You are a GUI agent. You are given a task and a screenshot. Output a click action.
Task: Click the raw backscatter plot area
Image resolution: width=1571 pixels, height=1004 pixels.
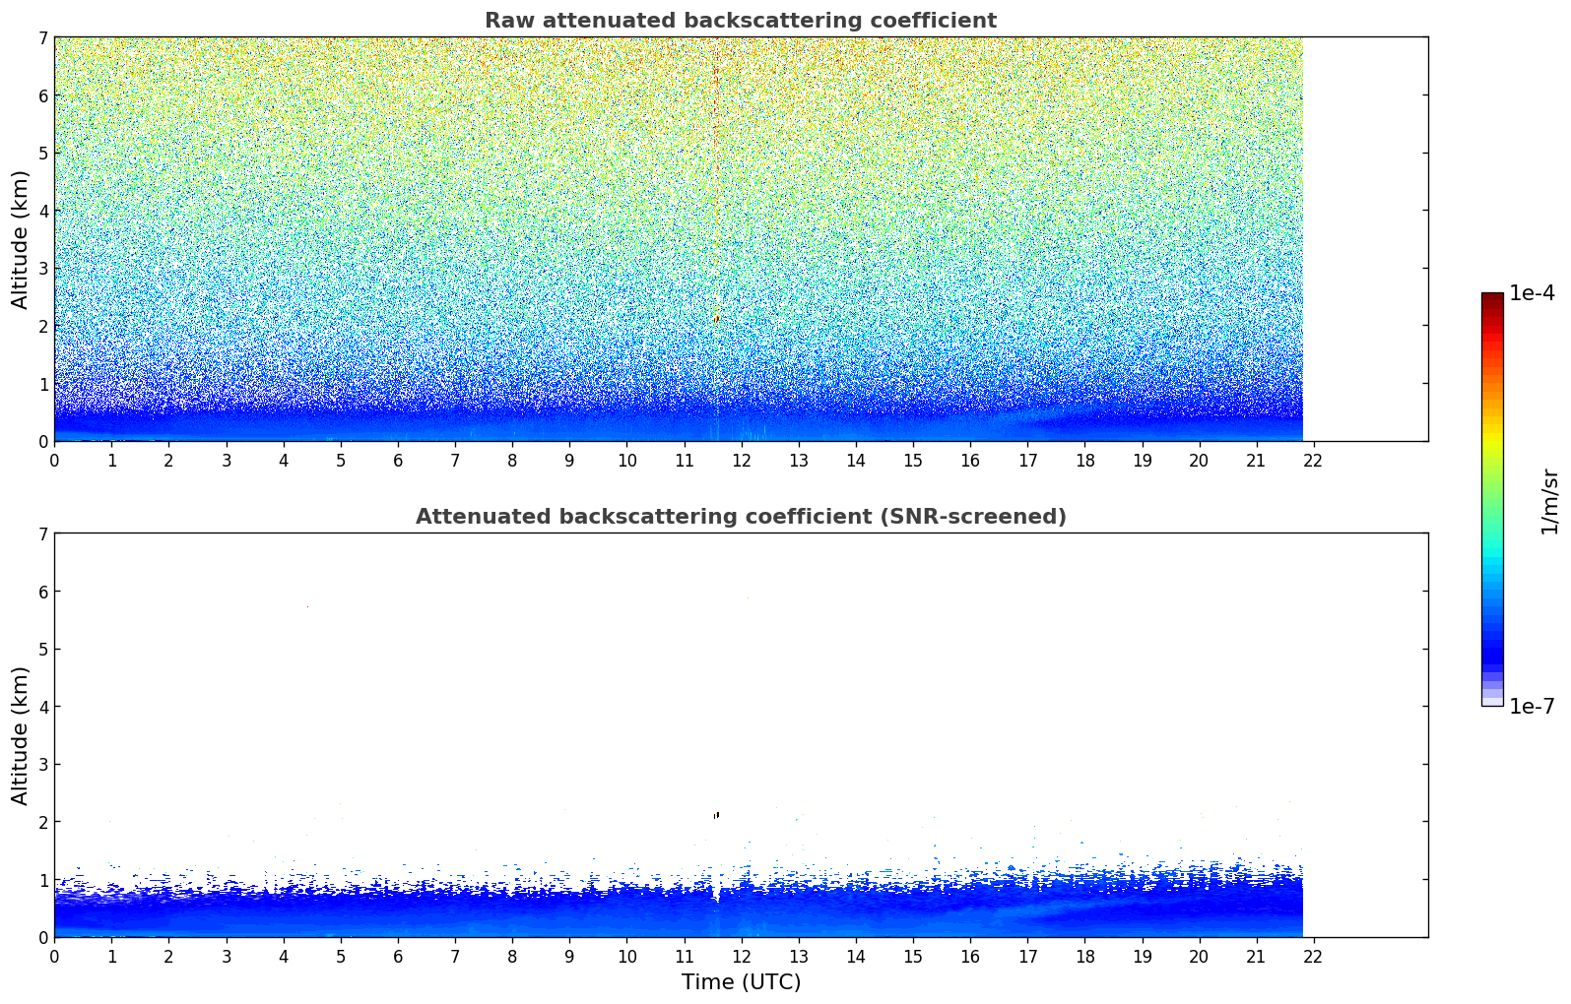coord(741,239)
